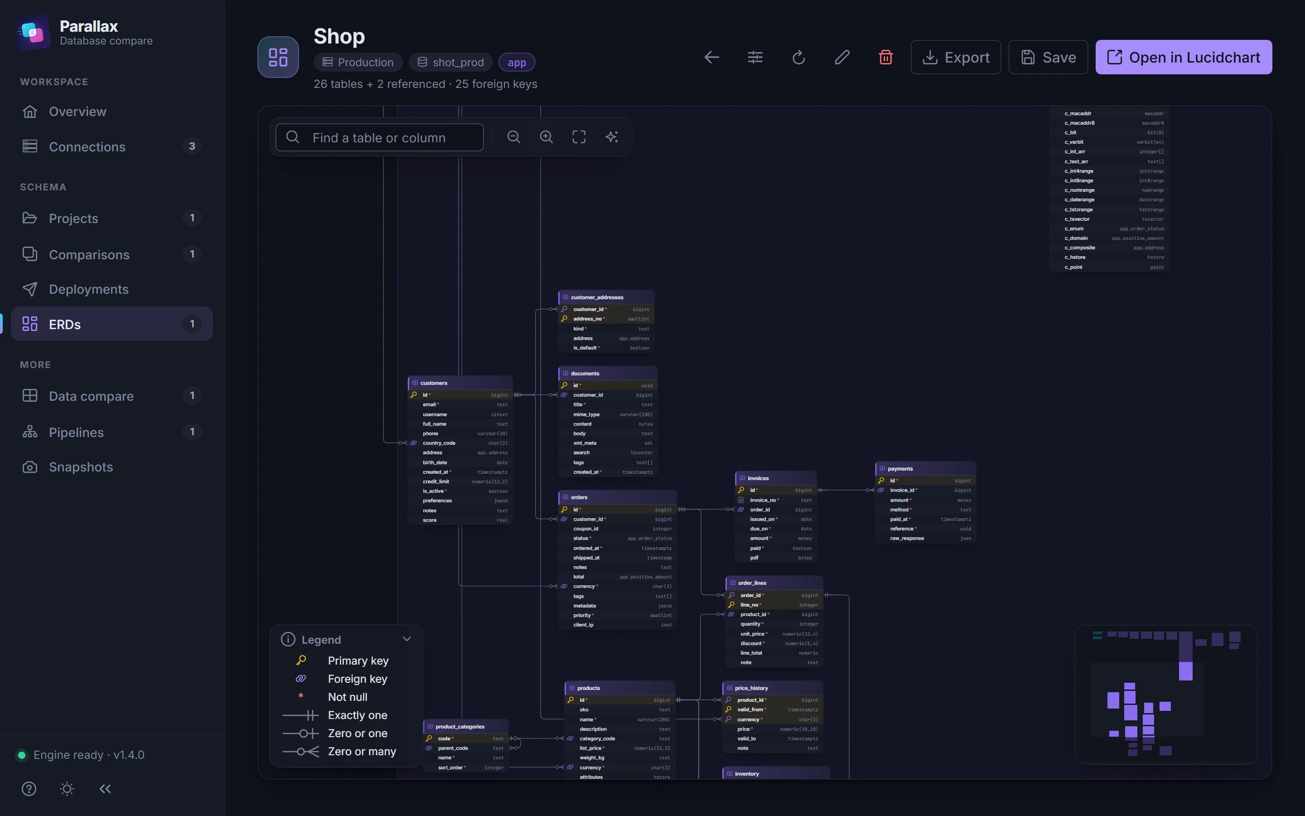Select the payments table header
Screen dimensions: 1305x816
[x=925, y=468]
